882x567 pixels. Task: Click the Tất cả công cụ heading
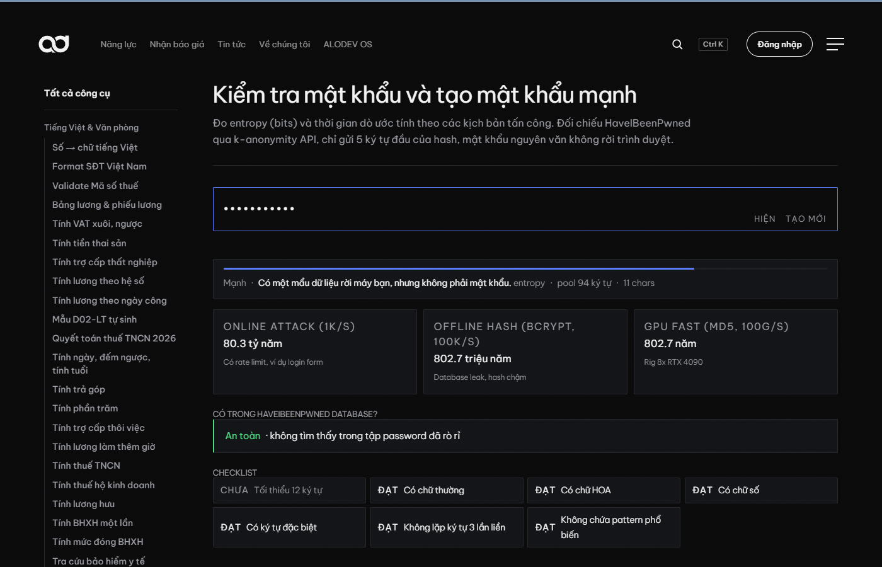77,93
